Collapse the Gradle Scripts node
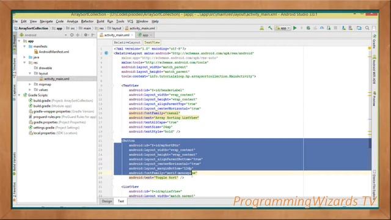 click(x=20, y=95)
